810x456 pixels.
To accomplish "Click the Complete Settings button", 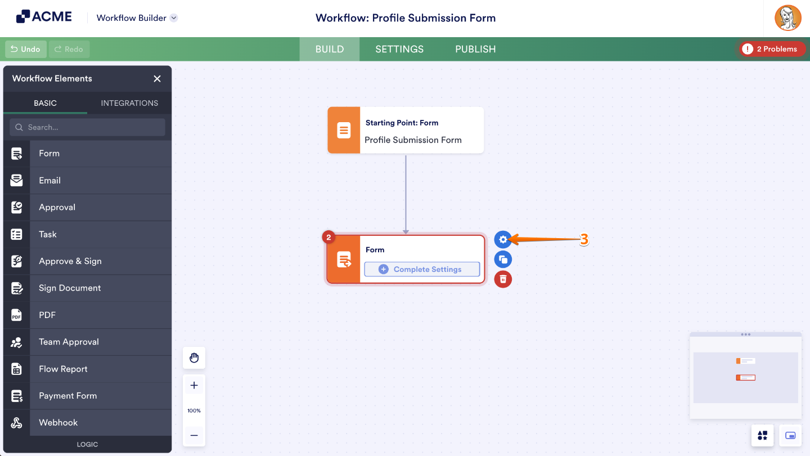I will (422, 270).
